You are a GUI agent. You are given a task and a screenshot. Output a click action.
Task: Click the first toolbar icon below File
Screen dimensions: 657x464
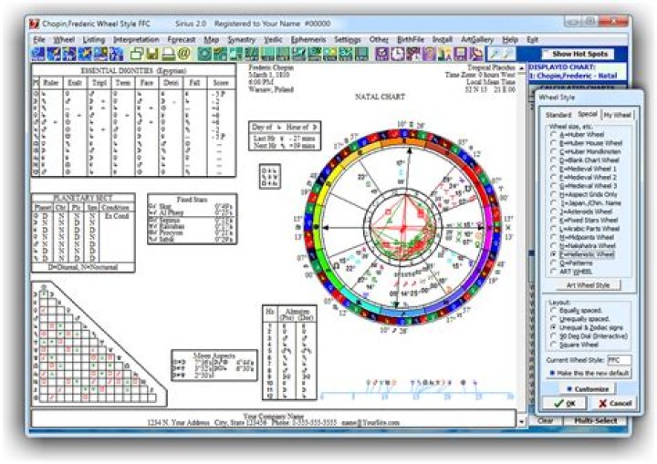click(37, 54)
